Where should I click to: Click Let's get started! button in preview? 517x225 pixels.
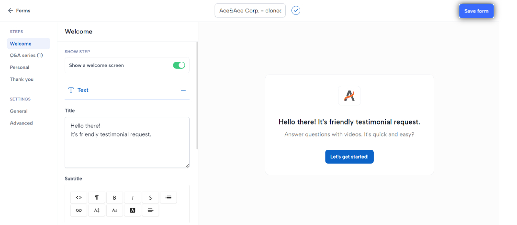pos(349,157)
